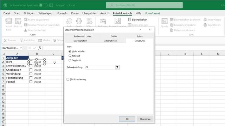
Task: Open XML Quelle icon
Action: point(164,21)
